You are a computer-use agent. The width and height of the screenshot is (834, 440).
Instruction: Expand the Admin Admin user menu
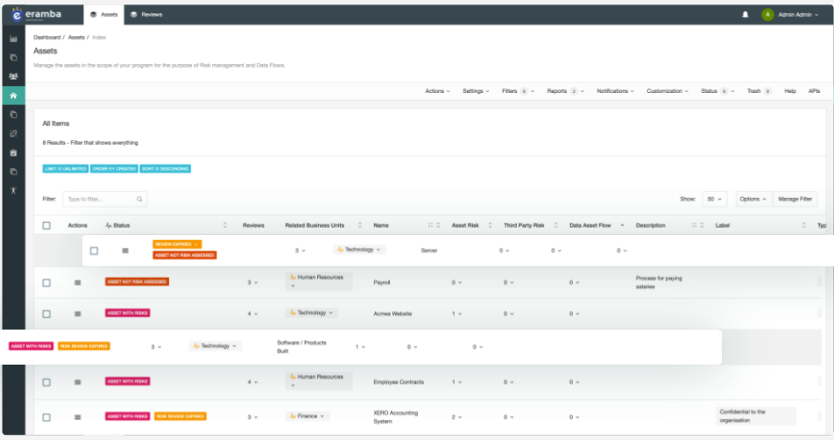[798, 14]
